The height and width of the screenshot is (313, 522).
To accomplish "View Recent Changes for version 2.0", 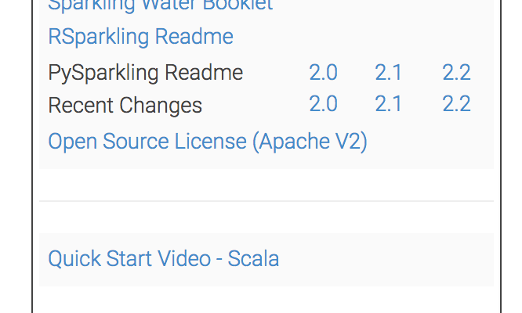I will click(323, 104).
